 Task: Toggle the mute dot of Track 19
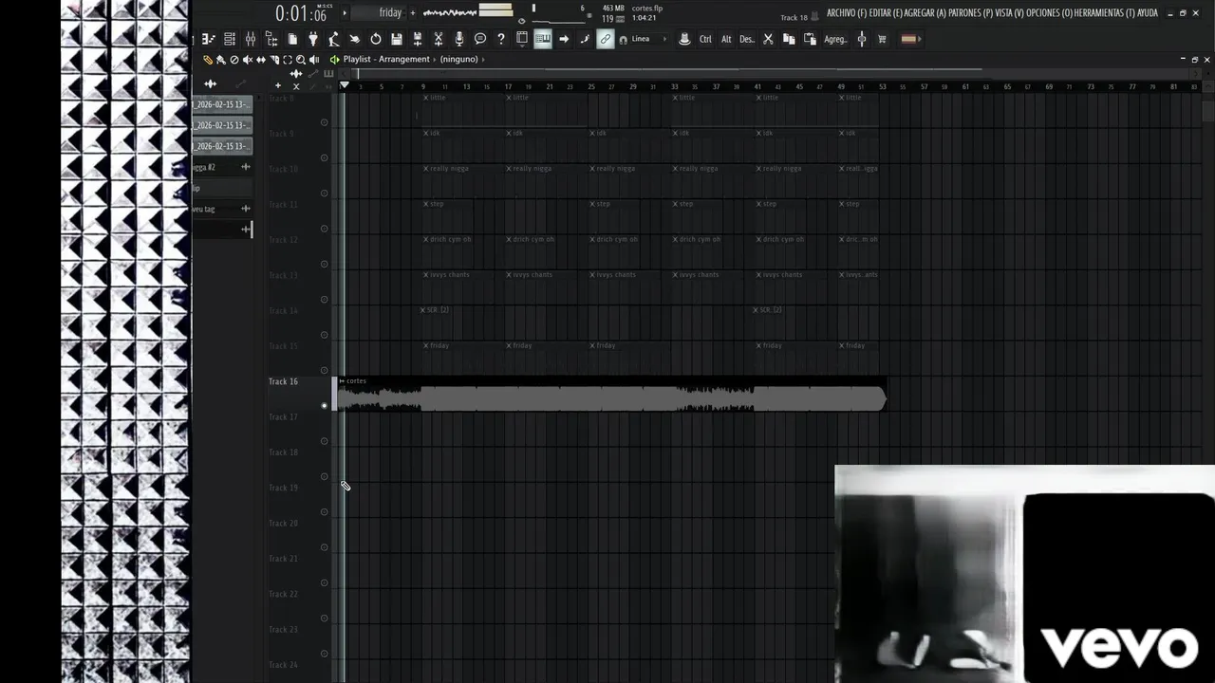pyautogui.click(x=324, y=511)
